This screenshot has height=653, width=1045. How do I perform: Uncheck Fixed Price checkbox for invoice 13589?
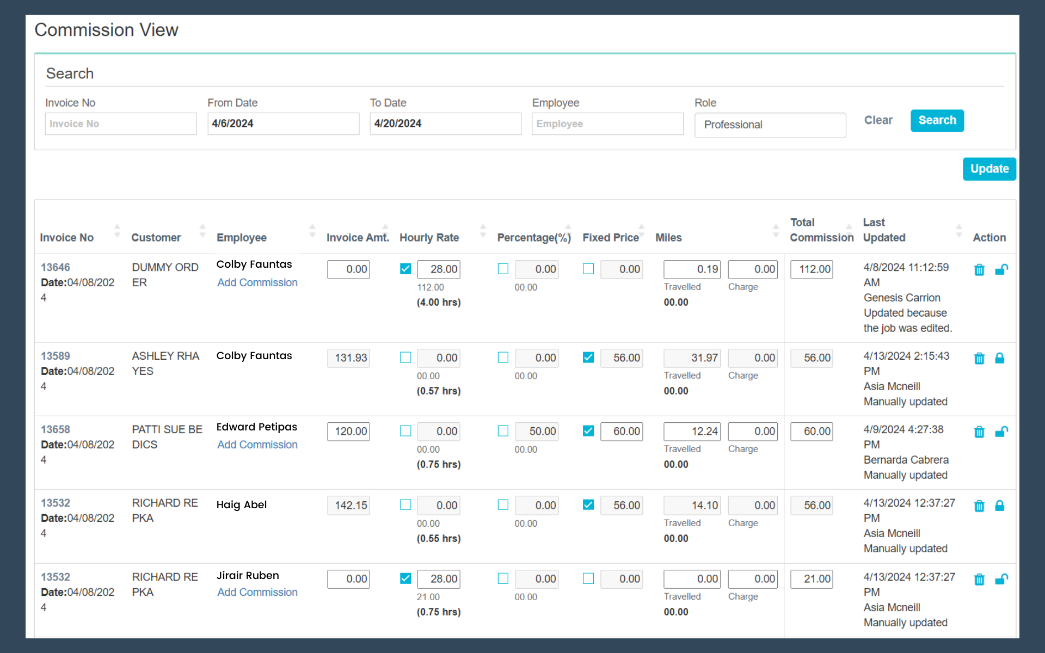click(x=588, y=358)
